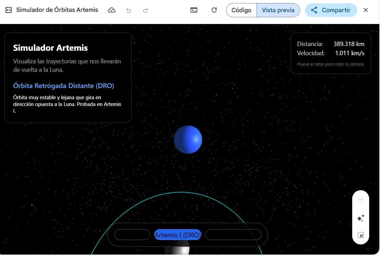Image resolution: width=380 pixels, height=261 pixels.
Task: Click the sparkle AI edit icon
Action: [x=361, y=218]
